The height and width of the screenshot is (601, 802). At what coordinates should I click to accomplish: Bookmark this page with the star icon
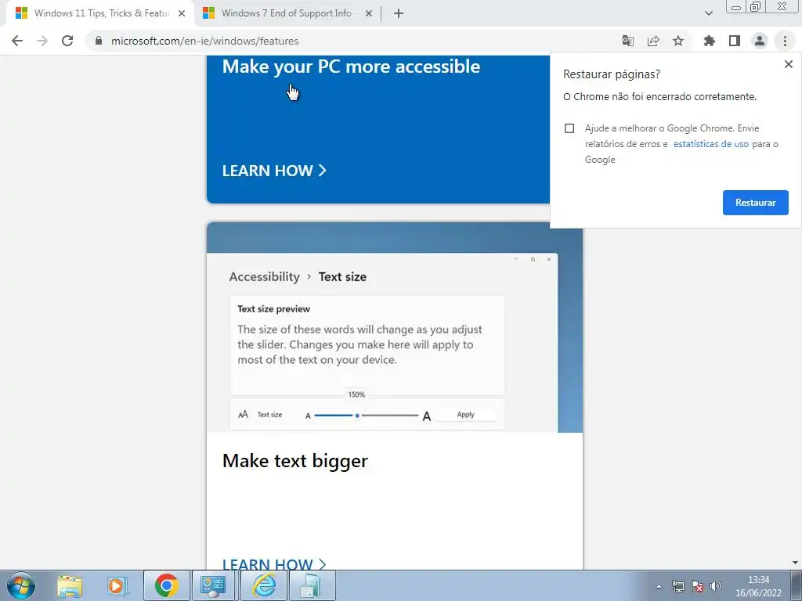(x=678, y=41)
